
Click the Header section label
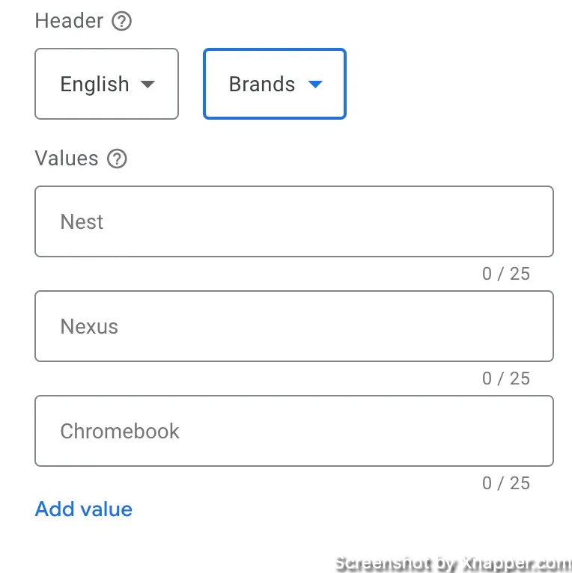pos(69,21)
